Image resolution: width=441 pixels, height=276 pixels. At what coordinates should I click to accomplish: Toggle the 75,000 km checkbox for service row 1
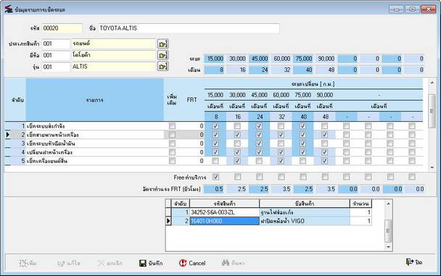point(303,126)
